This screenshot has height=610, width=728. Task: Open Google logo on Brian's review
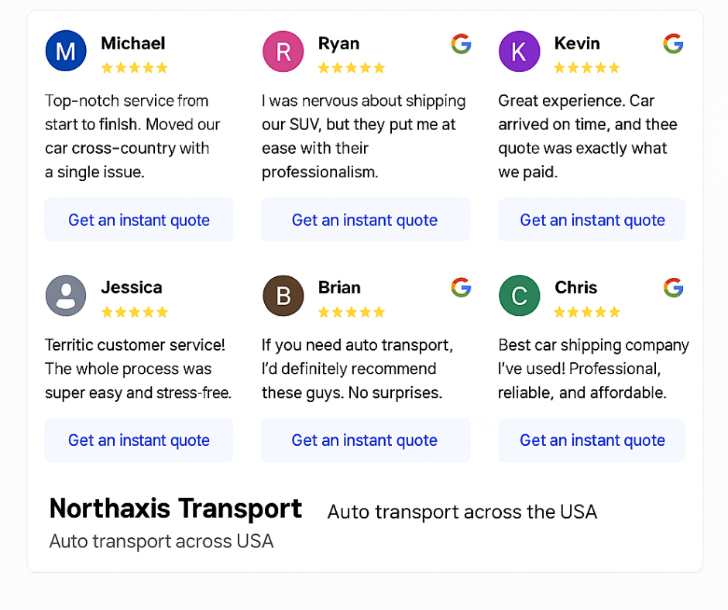coord(461,287)
